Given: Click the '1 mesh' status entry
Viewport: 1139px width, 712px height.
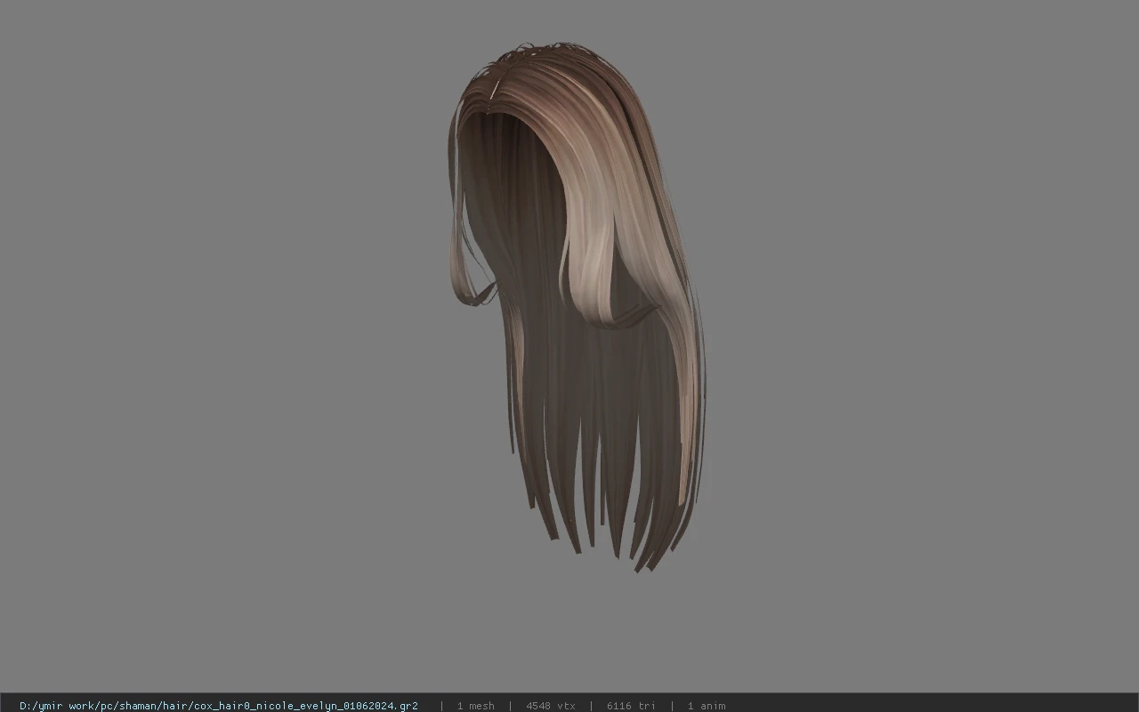Looking at the screenshot, I should click(x=475, y=706).
